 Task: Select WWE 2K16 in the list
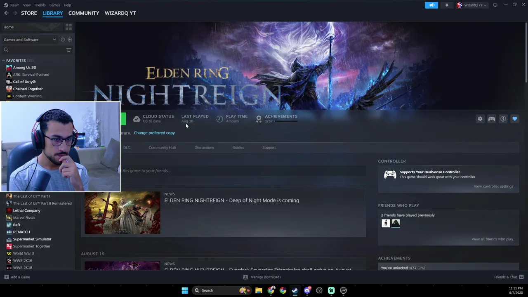pos(23,261)
